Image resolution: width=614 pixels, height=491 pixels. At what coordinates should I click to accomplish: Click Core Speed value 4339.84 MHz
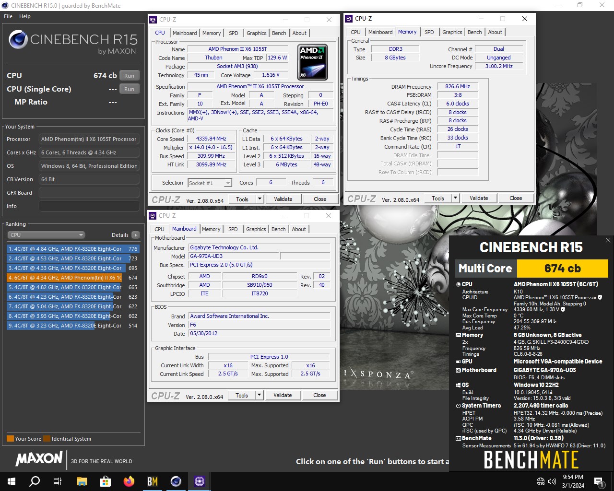point(211,139)
